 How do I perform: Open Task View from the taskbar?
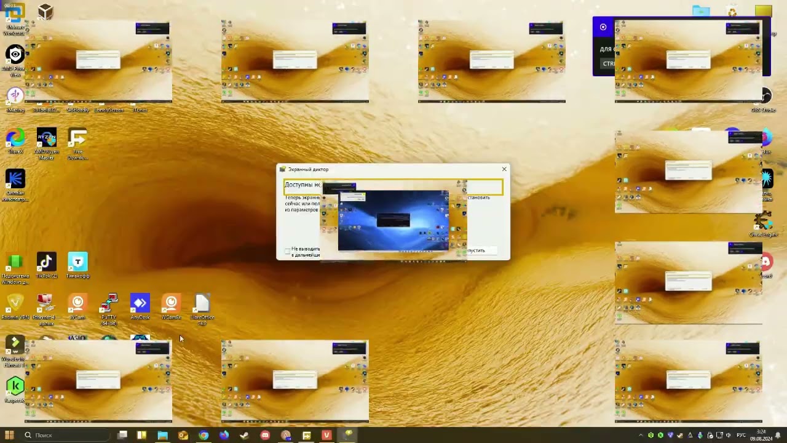pos(122,435)
